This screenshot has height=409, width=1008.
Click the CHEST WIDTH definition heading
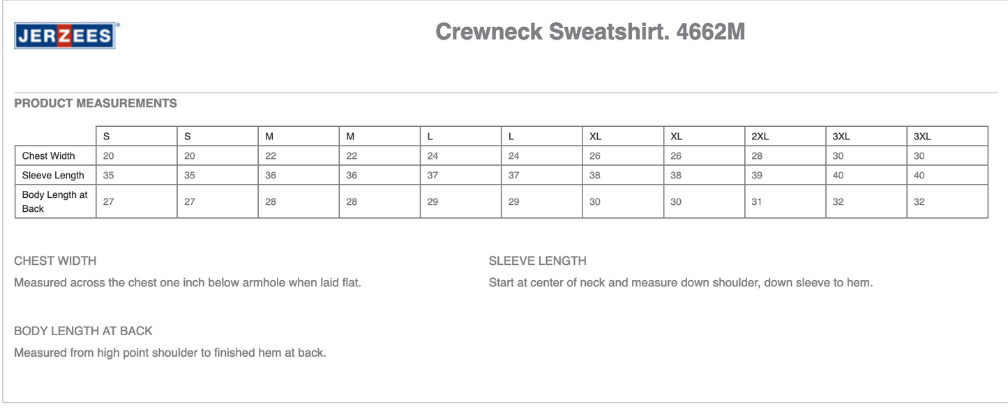(x=55, y=261)
